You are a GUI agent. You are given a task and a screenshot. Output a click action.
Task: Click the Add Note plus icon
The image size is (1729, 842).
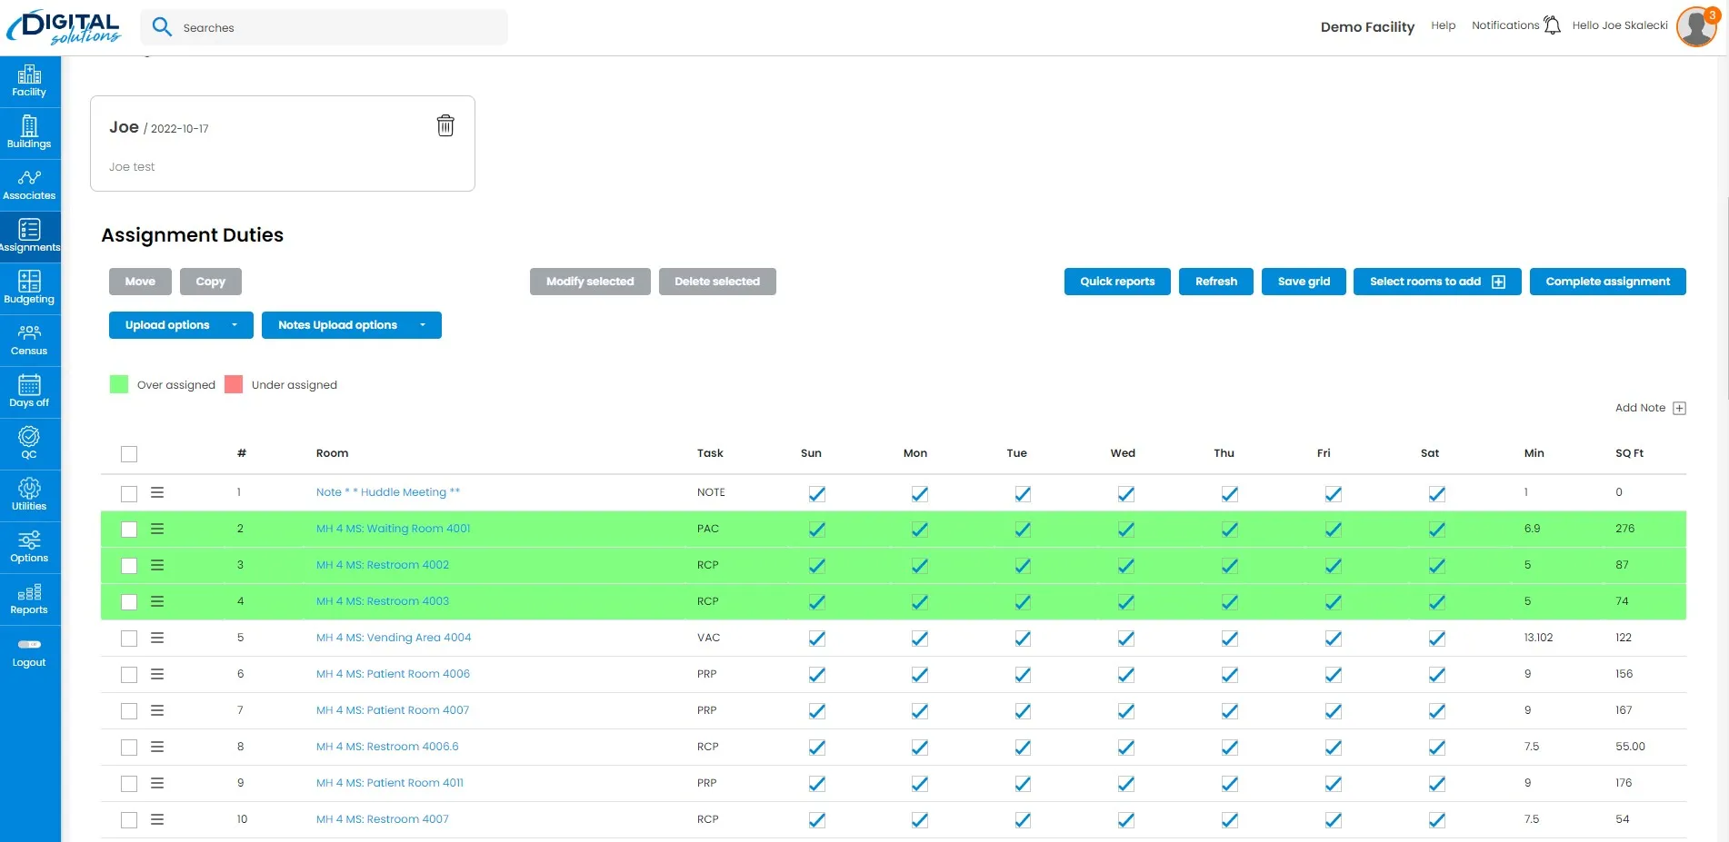[1679, 408]
